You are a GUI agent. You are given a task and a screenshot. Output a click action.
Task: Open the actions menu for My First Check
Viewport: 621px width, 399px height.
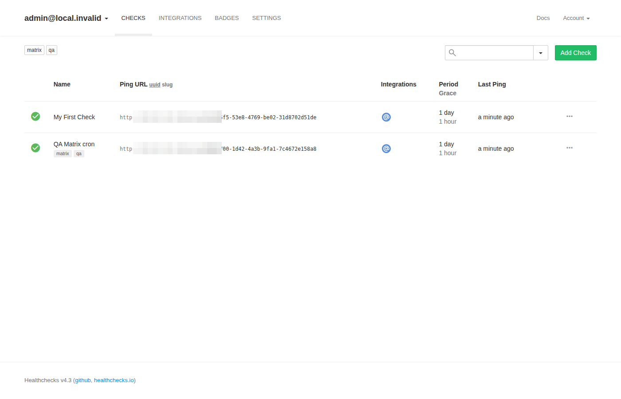point(570,116)
